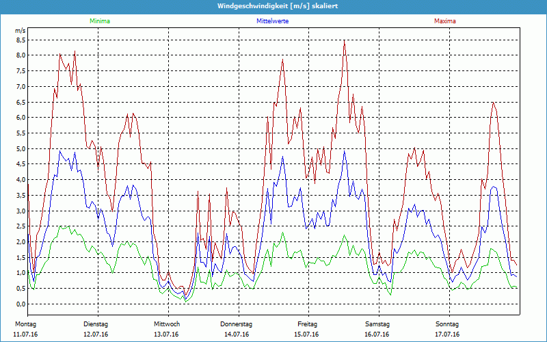Click the Montag day label
Screen dimensions: 547x342
point(25,324)
